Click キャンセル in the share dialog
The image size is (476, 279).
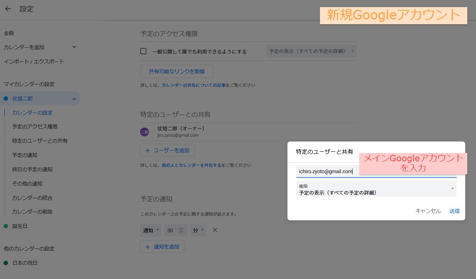pyautogui.click(x=428, y=211)
